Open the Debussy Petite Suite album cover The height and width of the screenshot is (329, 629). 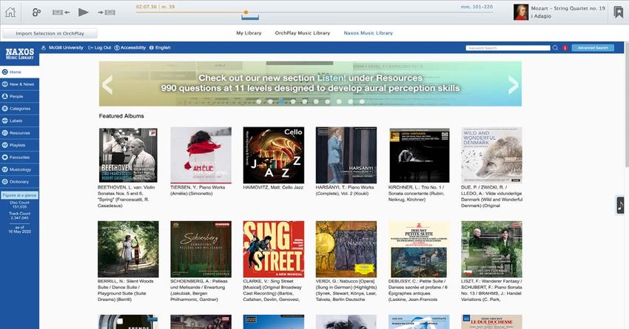(419, 249)
